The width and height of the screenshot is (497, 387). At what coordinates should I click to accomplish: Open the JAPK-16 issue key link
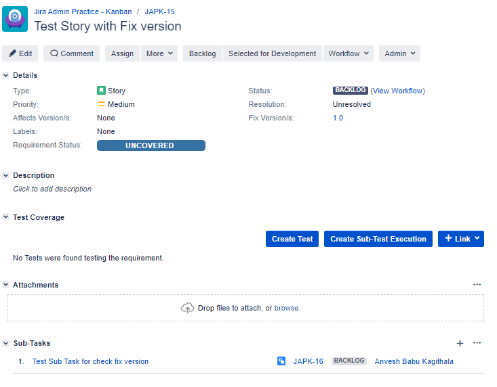(x=308, y=361)
